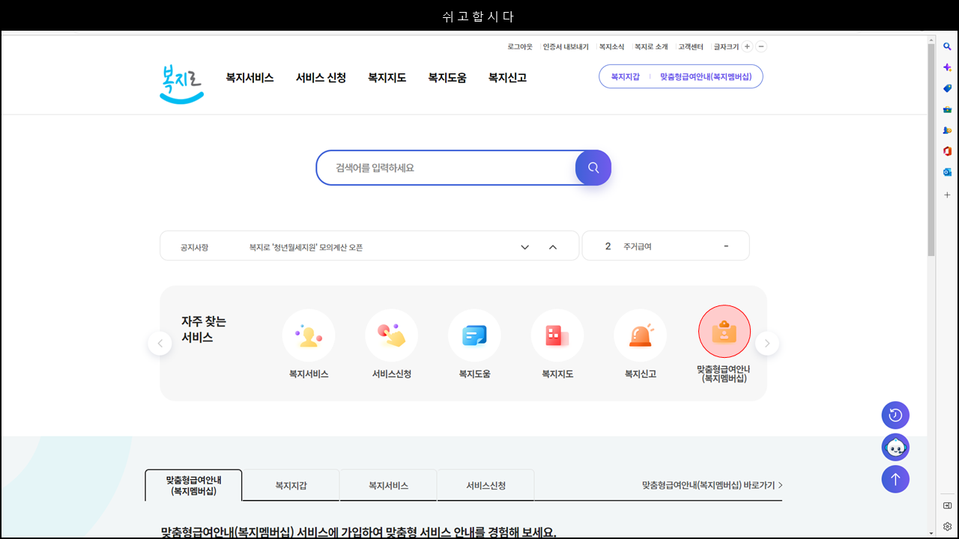This screenshot has height=539, width=959.
Task: Click the 복지로 logo
Action: point(182,84)
